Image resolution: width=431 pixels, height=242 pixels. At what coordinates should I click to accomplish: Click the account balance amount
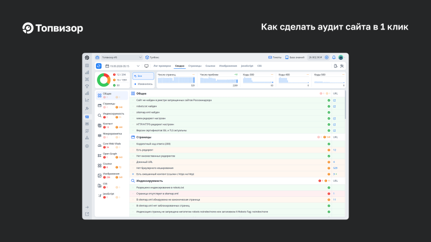[x=315, y=58]
